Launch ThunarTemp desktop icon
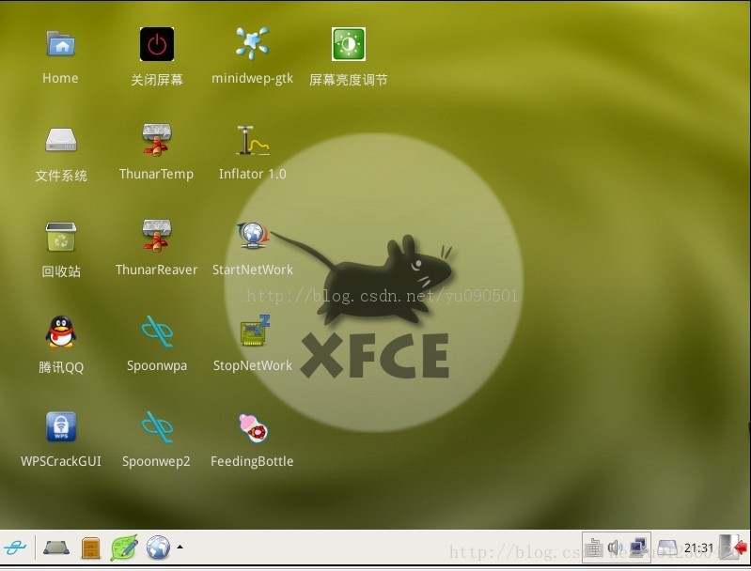Image resolution: width=751 pixels, height=571 pixels. (157, 140)
